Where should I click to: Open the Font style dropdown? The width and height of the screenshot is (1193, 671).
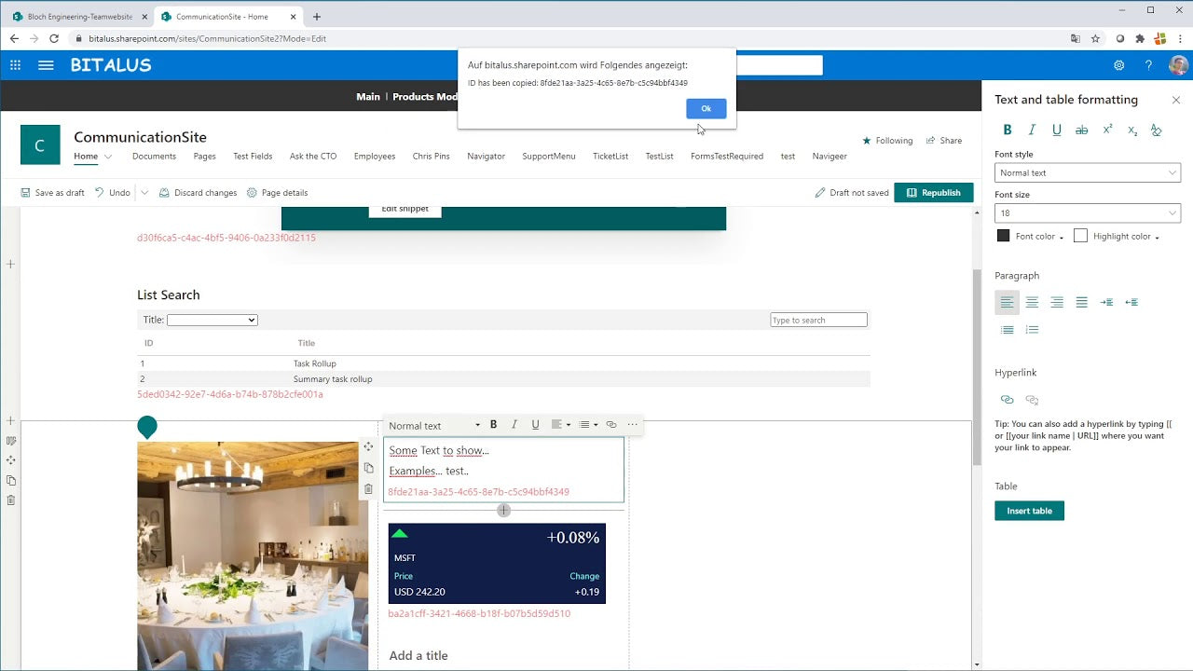pyautogui.click(x=1088, y=172)
